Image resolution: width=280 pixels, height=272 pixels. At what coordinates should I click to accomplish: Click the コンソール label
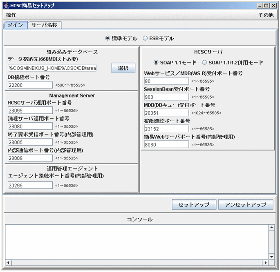coord(140,219)
